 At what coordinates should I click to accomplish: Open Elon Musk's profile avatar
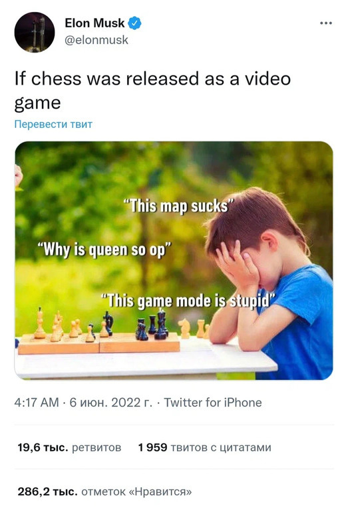tap(34, 32)
